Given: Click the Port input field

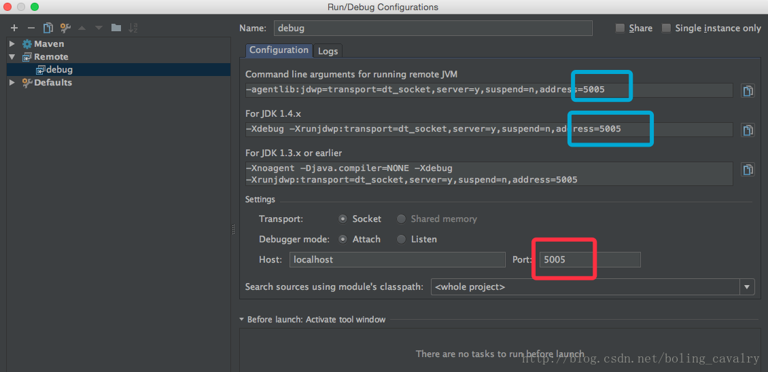Looking at the screenshot, I should [x=589, y=259].
